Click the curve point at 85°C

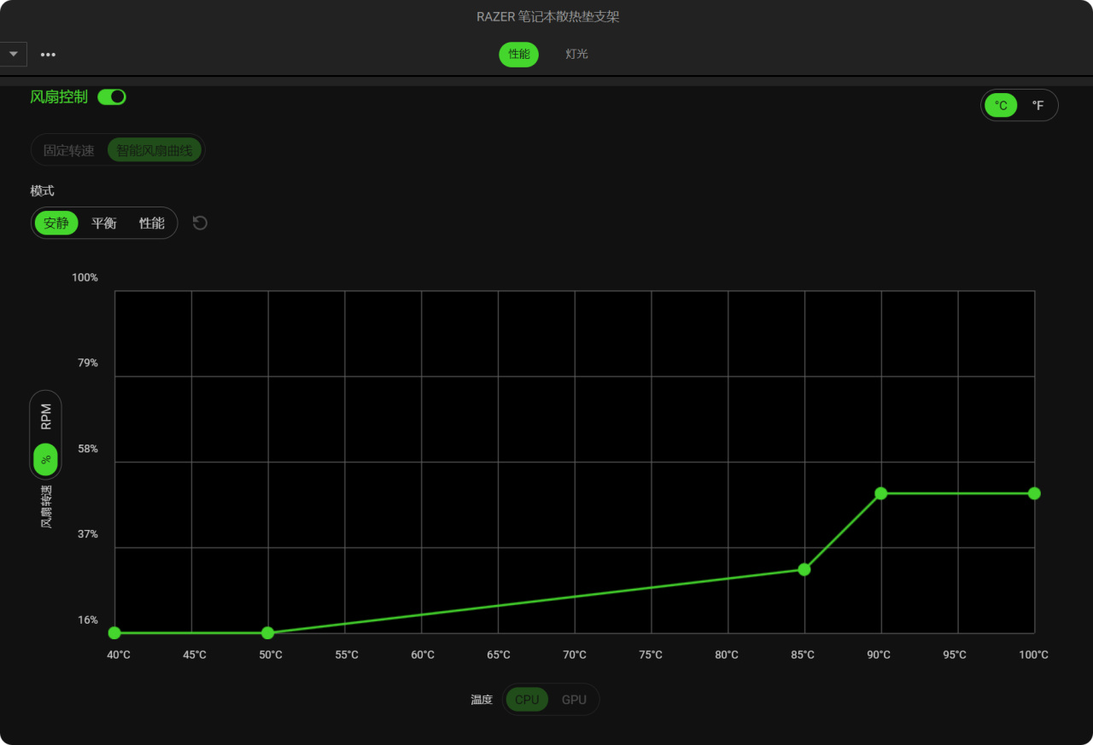tap(804, 569)
